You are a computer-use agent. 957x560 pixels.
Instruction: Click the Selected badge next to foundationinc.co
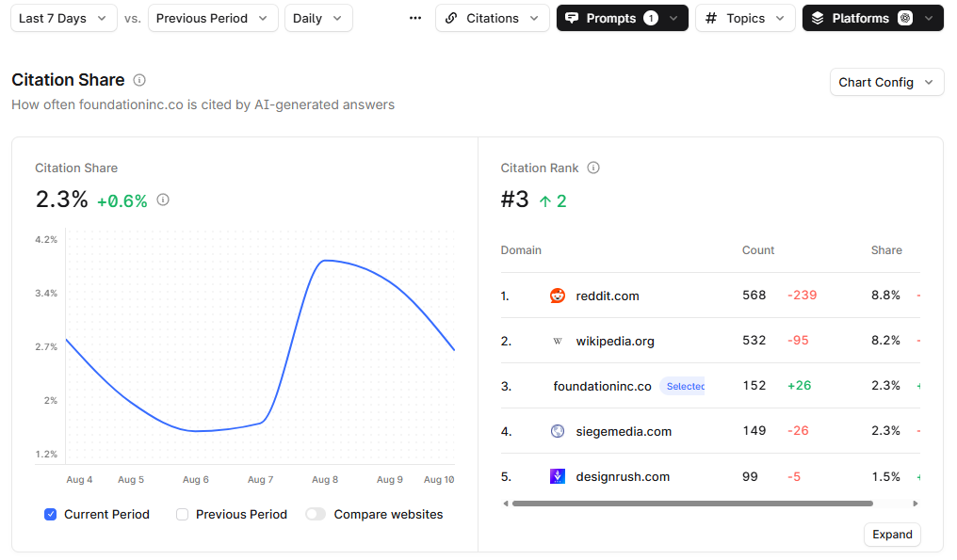[684, 386]
